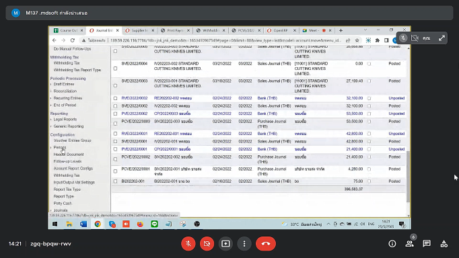
Task: Switch to Print Payment browser tab
Action: tap(175, 30)
